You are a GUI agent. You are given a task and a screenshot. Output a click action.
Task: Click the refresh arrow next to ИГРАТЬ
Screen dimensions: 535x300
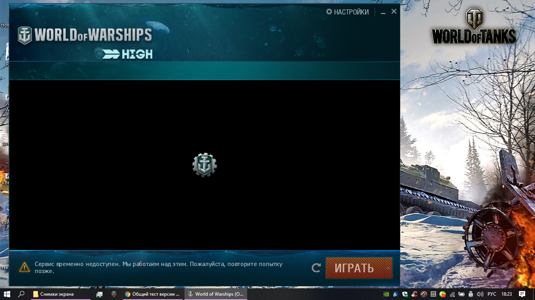[x=316, y=268]
